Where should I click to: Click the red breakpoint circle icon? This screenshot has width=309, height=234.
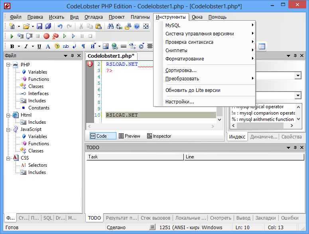click(46, 36)
